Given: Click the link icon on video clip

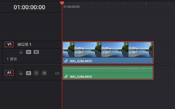Looking at the screenshot, I should click(66, 61).
